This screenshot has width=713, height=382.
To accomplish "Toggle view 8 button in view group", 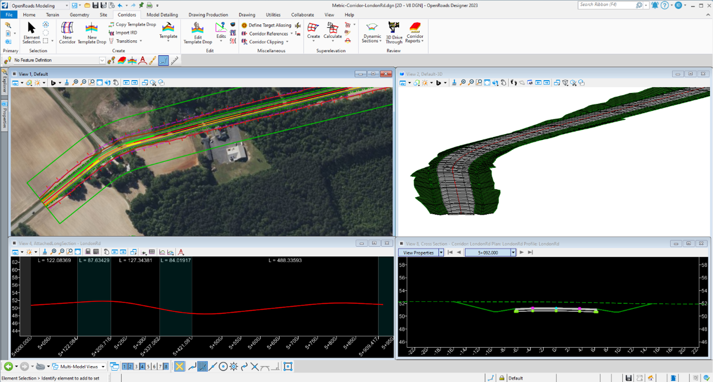I will click(166, 367).
